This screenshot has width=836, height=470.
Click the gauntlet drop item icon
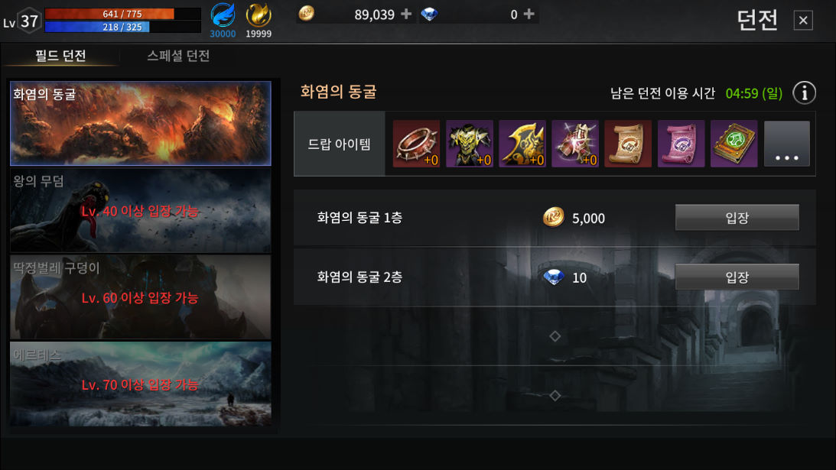(575, 144)
